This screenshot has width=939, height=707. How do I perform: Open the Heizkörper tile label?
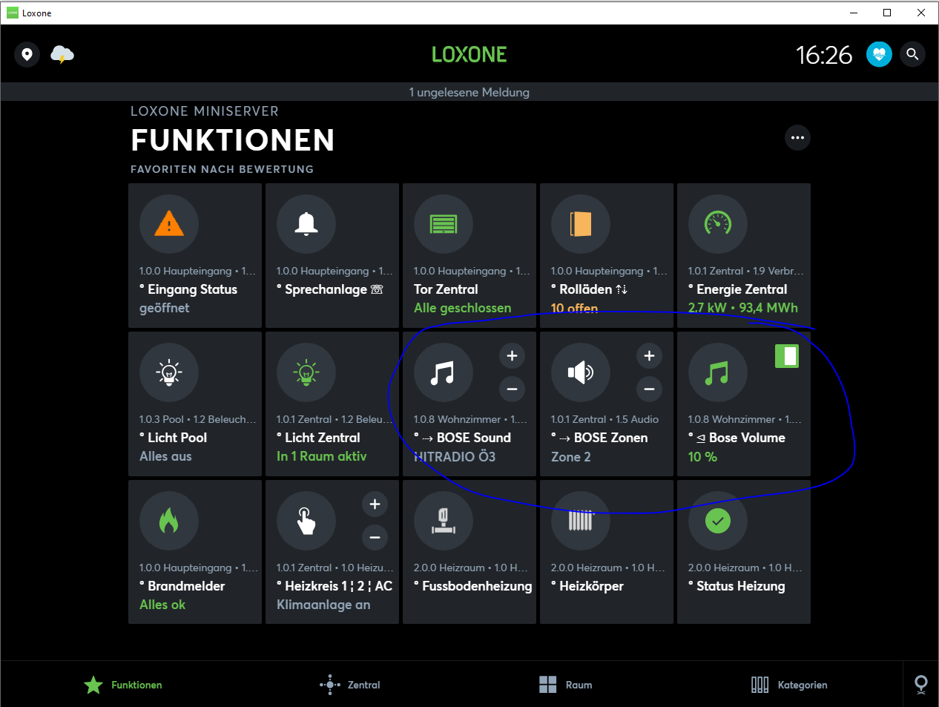tap(587, 586)
